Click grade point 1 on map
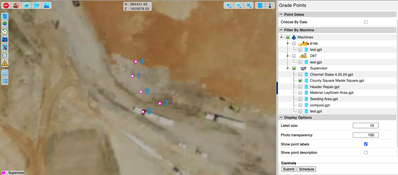 (132, 76)
